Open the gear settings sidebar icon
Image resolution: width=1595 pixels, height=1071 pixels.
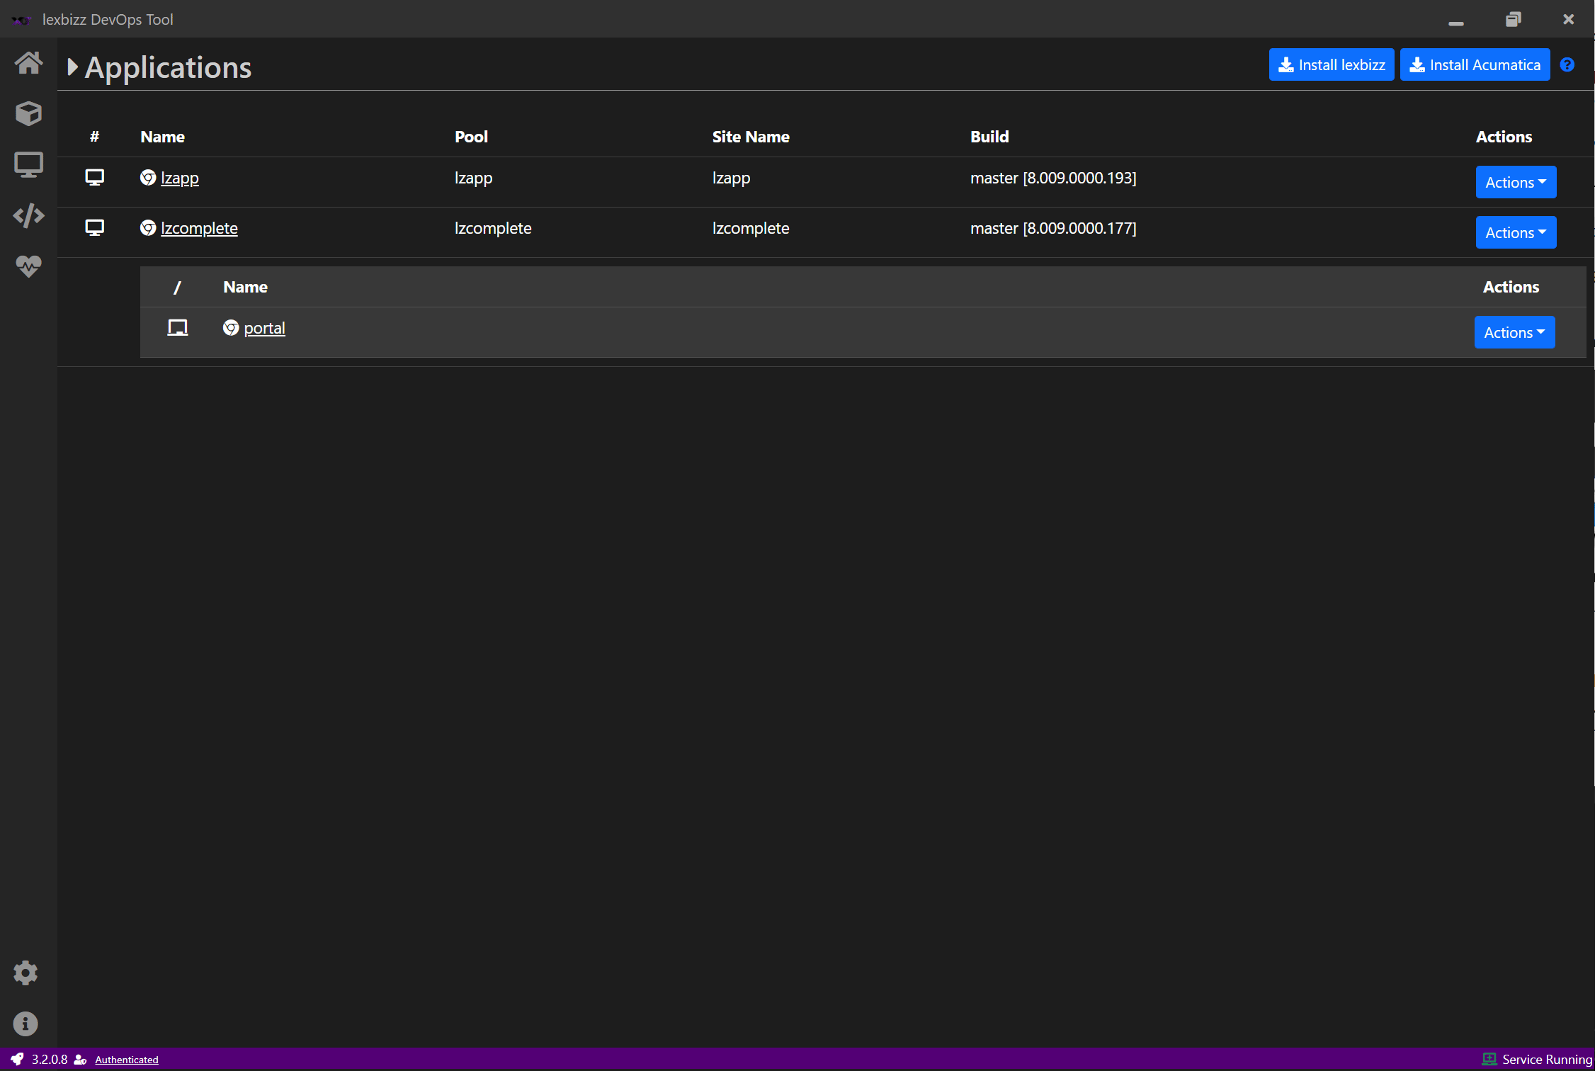click(25, 973)
